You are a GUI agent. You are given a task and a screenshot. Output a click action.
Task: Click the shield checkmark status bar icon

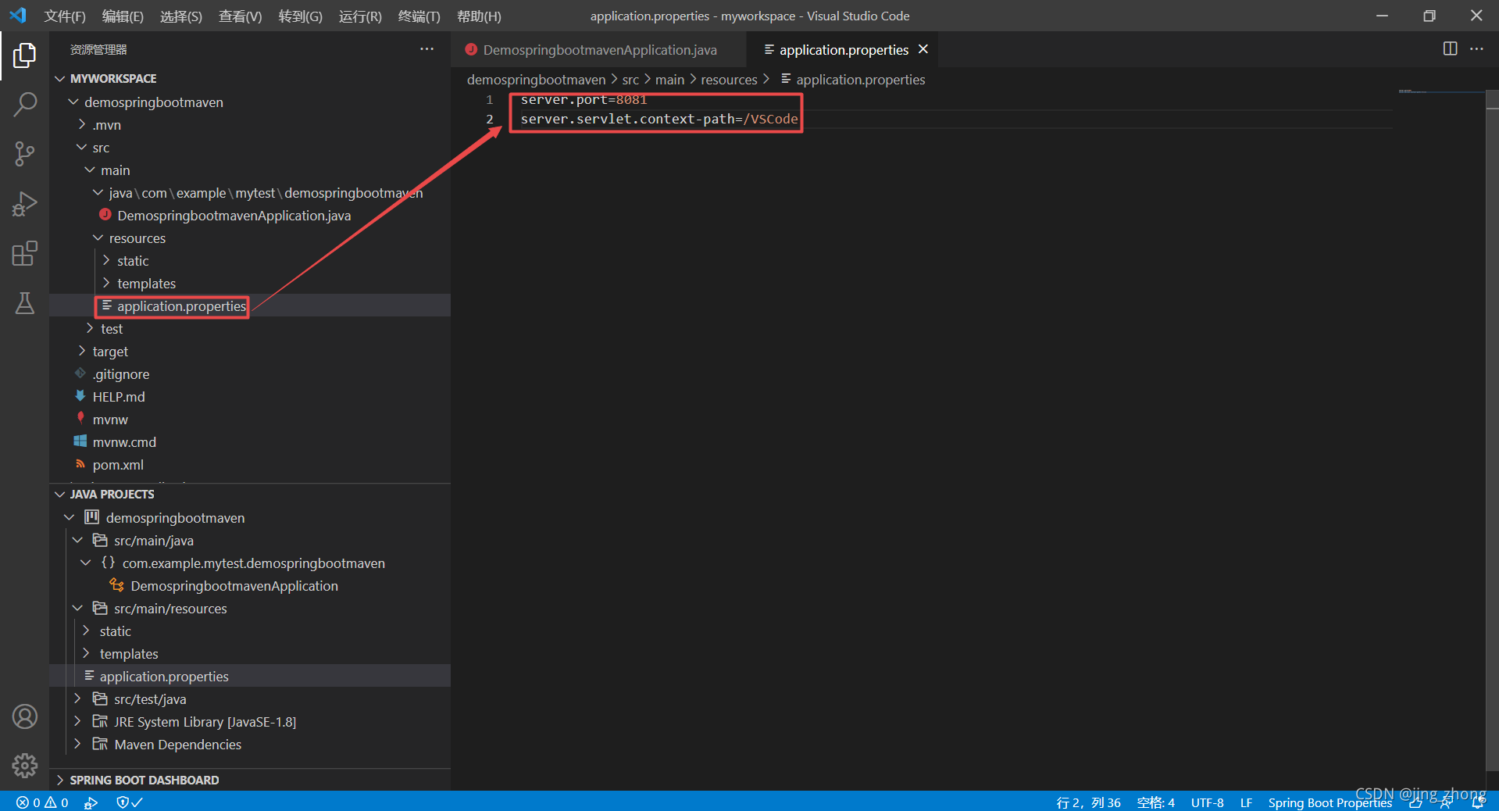129,802
